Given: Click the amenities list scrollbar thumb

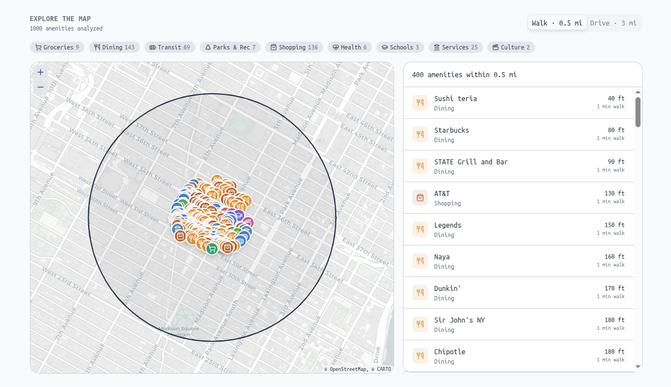Looking at the screenshot, I should coord(638,112).
